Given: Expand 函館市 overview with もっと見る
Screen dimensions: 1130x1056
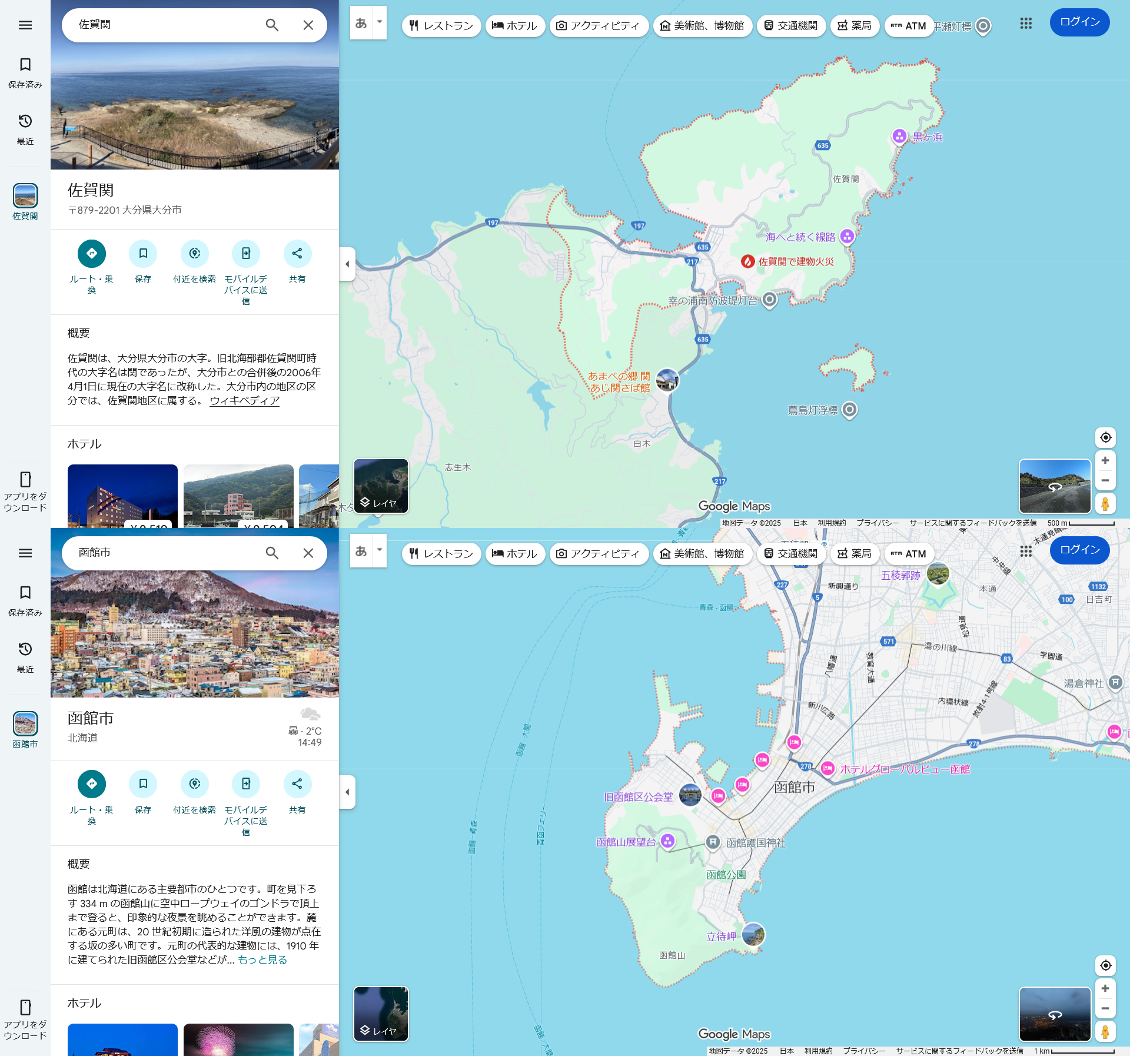Looking at the screenshot, I should (262, 960).
